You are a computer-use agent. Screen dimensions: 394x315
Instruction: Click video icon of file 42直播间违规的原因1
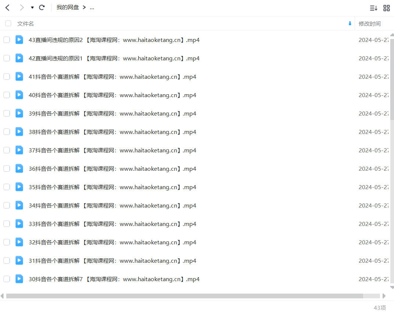click(20, 58)
